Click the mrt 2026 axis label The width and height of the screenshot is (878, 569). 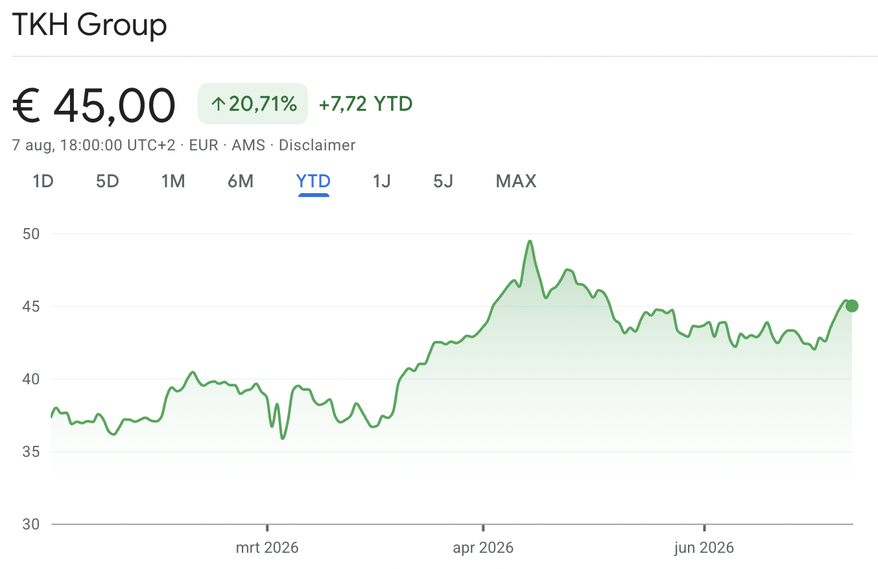267,548
